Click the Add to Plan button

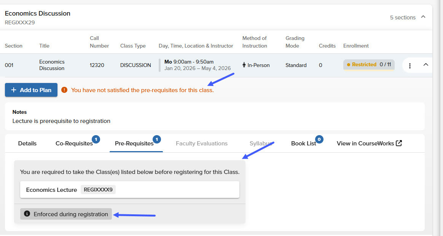click(x=31, y=90)
